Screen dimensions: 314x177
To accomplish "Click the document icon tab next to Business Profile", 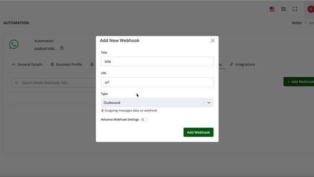I will click(x=92, y=64).
